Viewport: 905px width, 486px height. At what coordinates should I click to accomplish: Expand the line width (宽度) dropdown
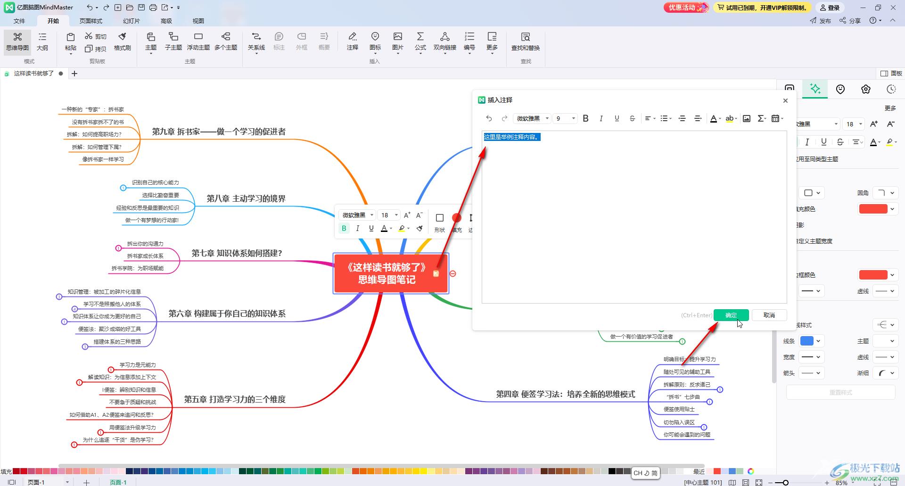click(811, 357)
